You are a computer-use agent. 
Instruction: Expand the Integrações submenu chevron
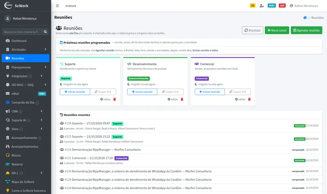(42, 76)
